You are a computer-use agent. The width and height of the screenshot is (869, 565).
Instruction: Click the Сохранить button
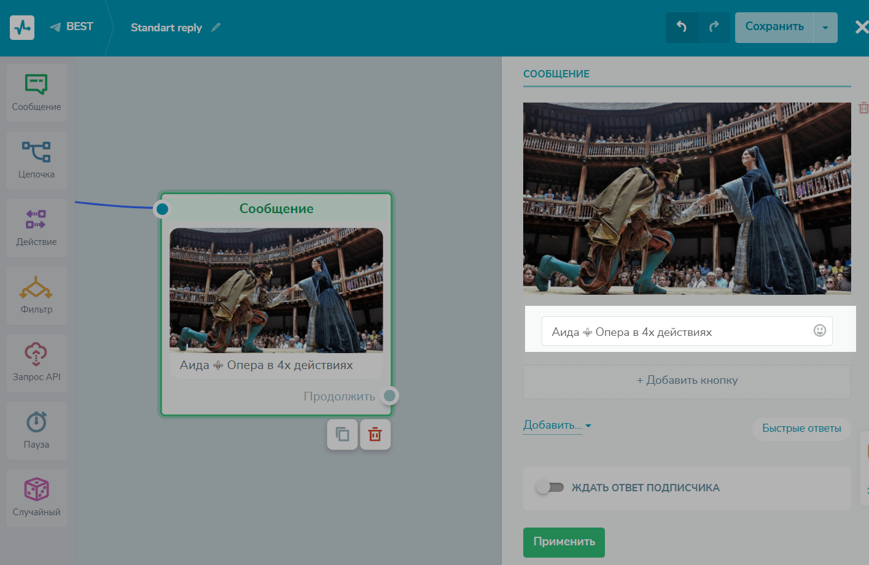pyautogui.click(x=774, y=28)
